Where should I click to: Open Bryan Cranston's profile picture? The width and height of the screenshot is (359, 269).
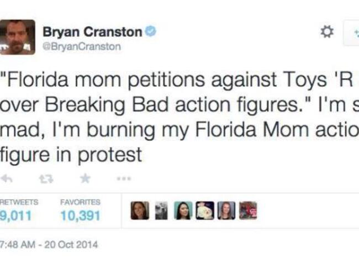coord(17,37)
